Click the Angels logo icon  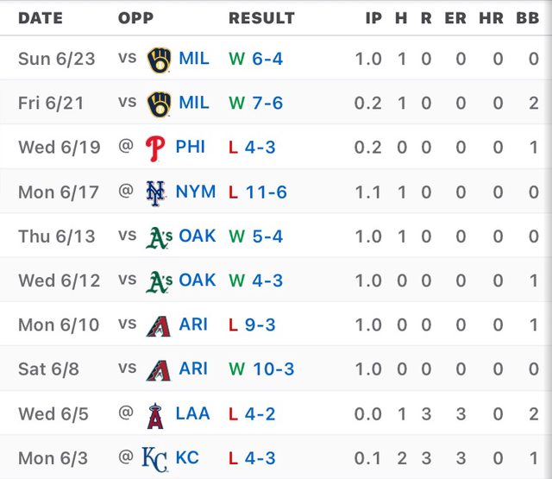[x=156, y=414]
